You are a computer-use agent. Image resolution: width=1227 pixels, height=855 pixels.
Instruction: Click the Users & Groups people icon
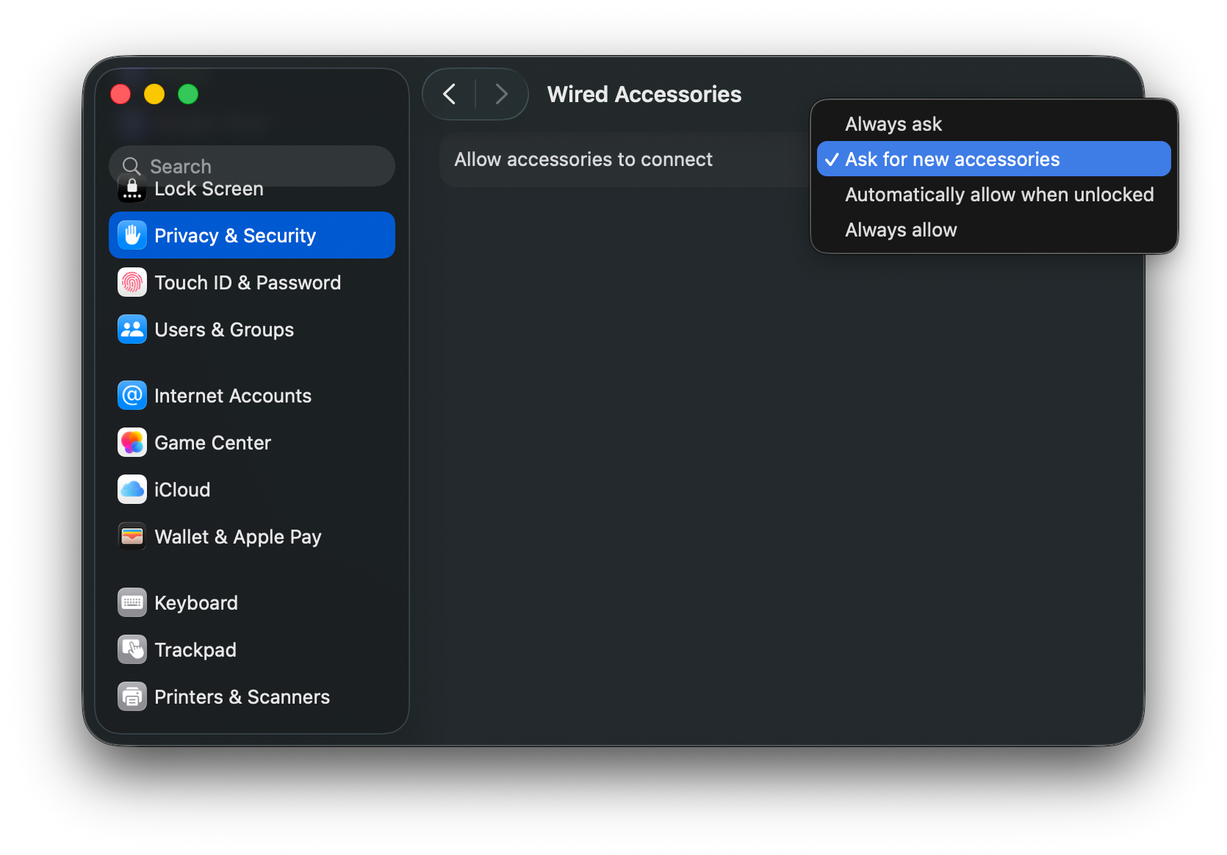(132, 330)
